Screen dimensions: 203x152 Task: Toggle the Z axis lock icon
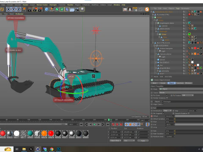(x=19, y=9)
